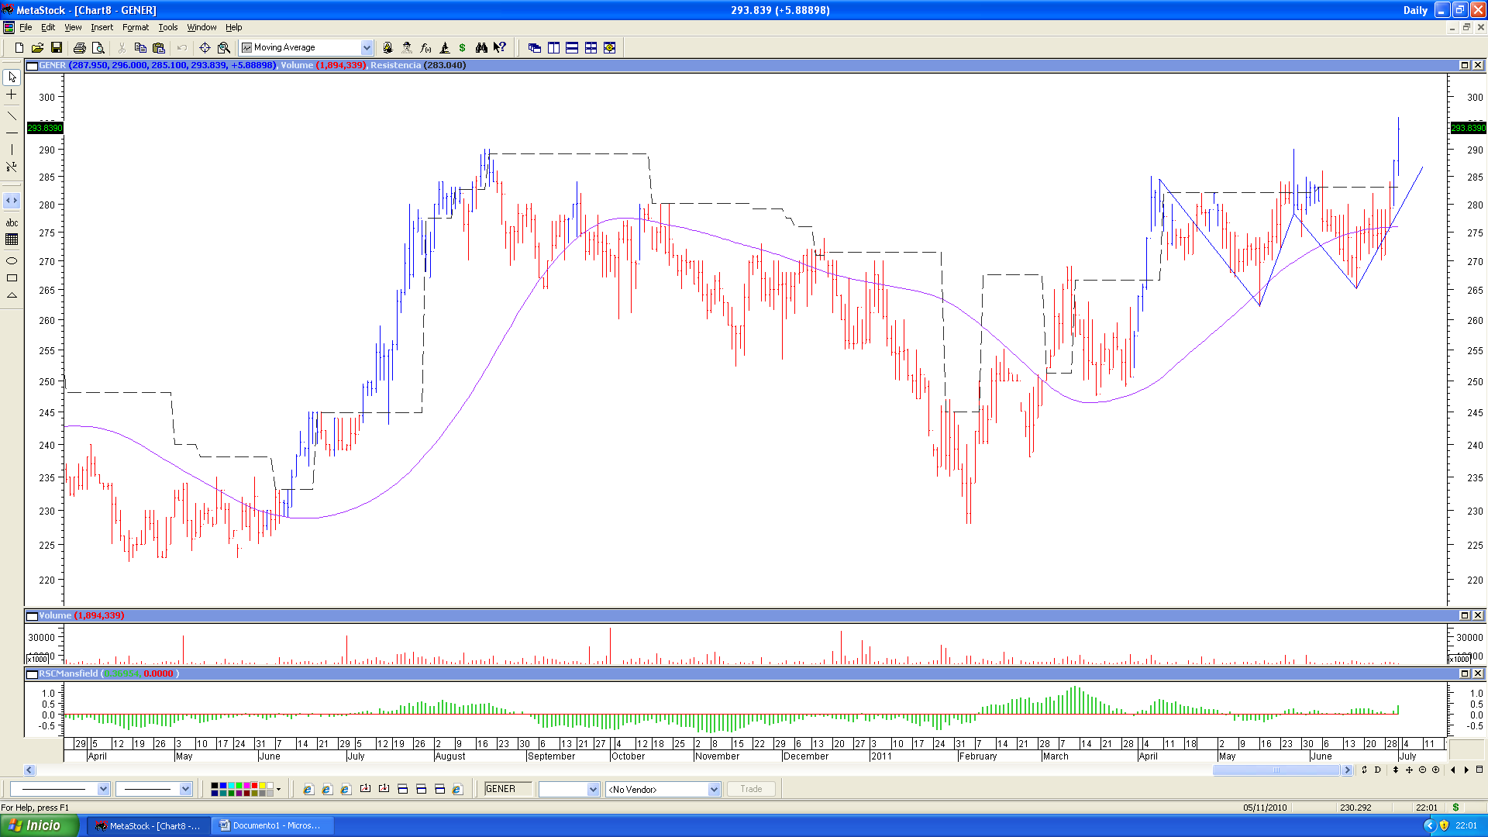The height and width of the screenshot is (837, 1488).
Task: Click the green dollar sign icon
Action: [463, 48]
